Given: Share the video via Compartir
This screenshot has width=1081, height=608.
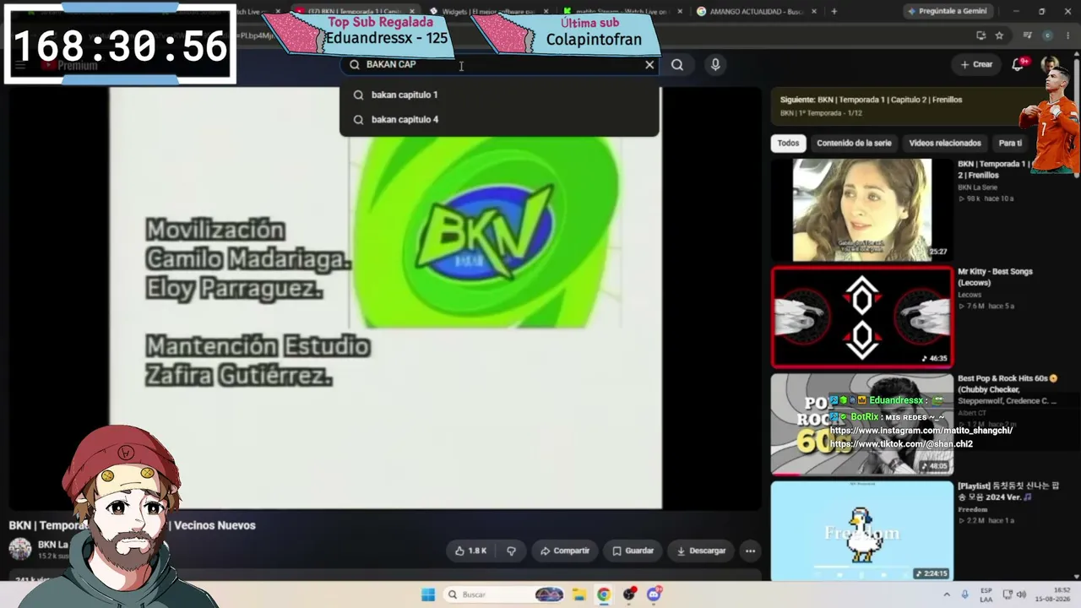Looking at the screenshot, I should (565, 551).
